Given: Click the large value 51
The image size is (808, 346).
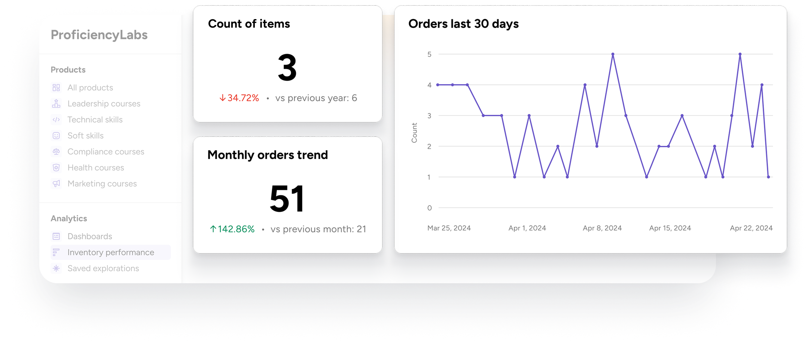Looking at the screenshot, I should 287,199.
